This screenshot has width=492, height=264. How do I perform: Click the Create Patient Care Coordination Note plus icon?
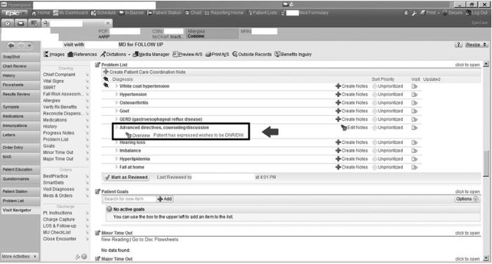[106, 72]
